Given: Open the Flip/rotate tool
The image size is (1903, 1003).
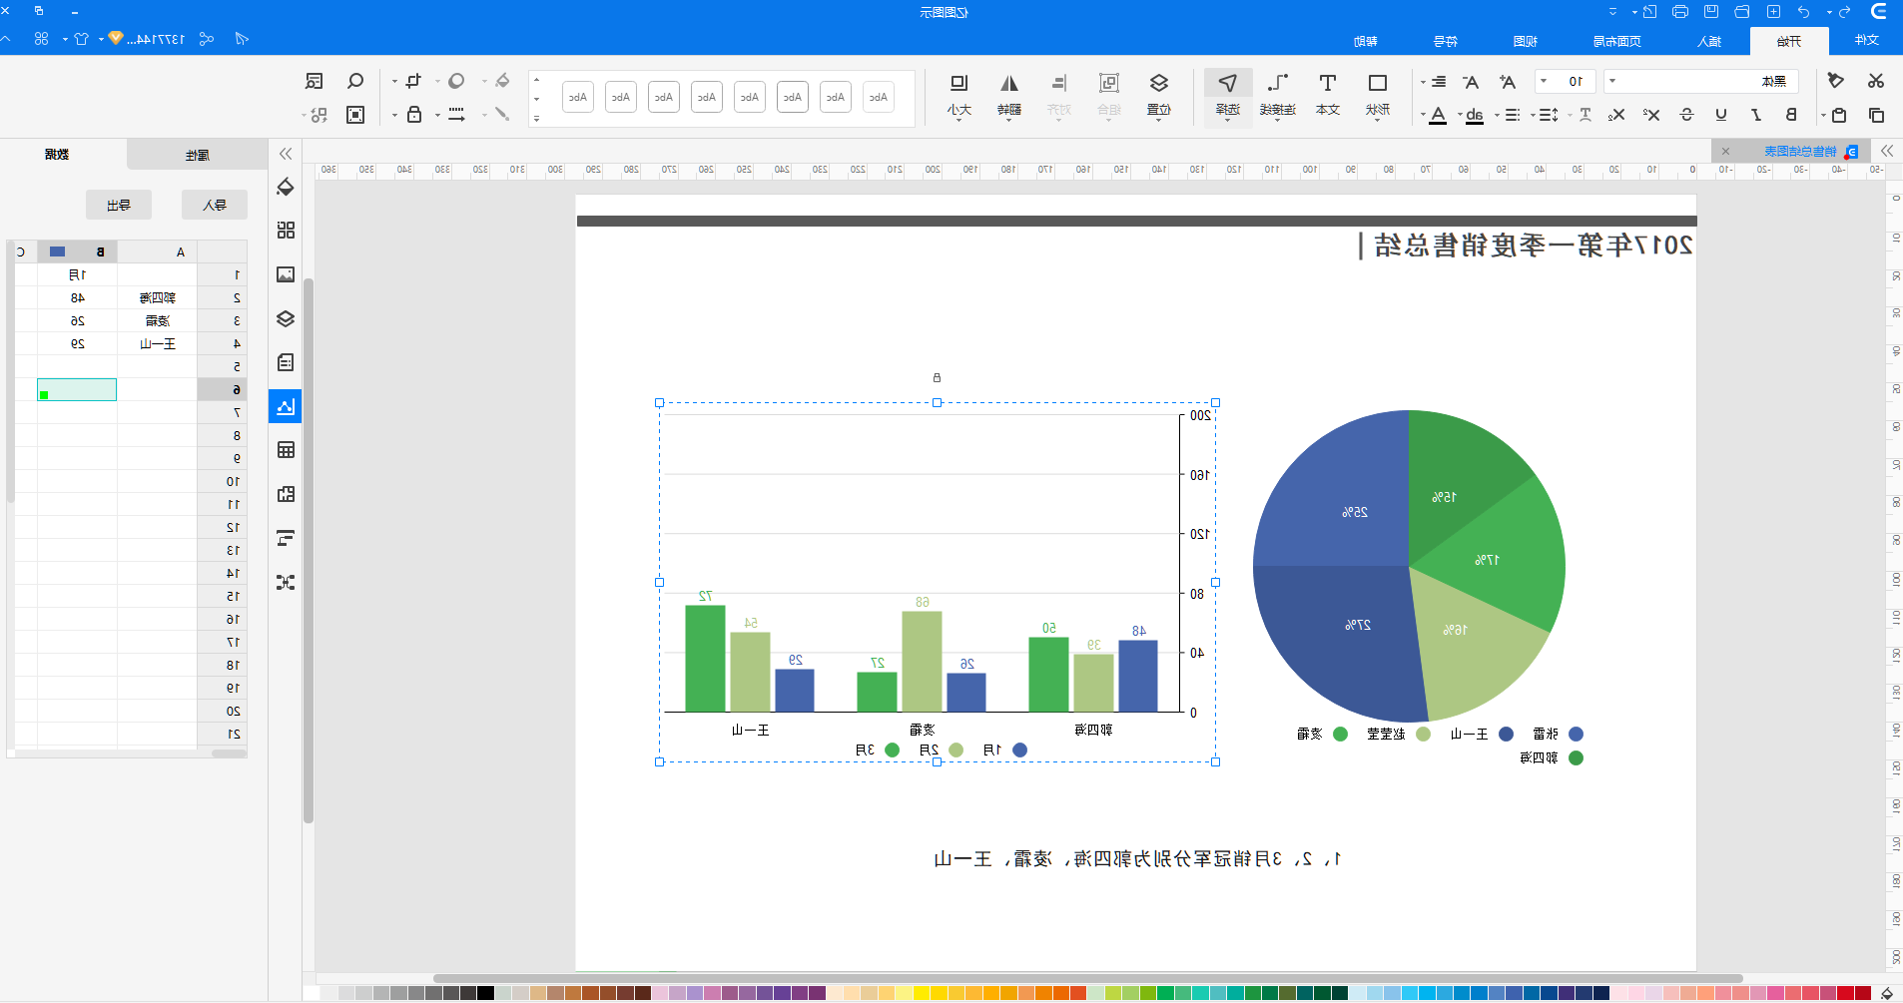Looking at the screenshot, I should [1009, 95].
